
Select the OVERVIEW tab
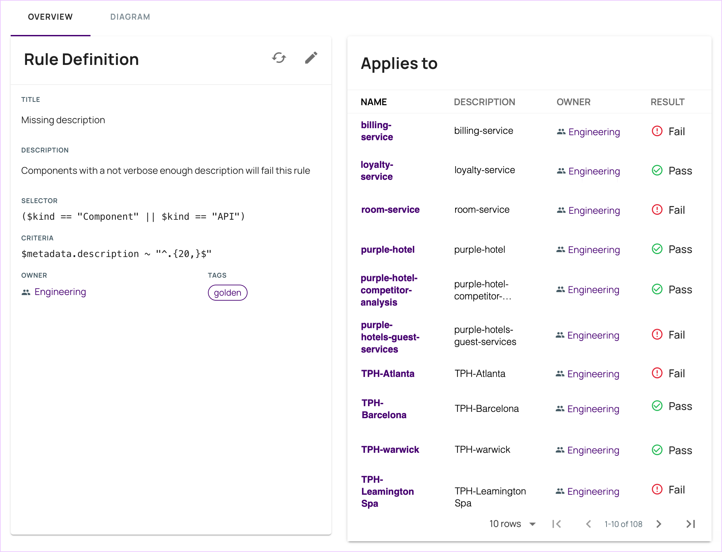coord(50,17)
